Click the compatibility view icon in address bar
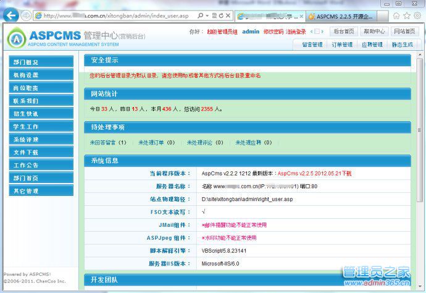 pos(214,15)
